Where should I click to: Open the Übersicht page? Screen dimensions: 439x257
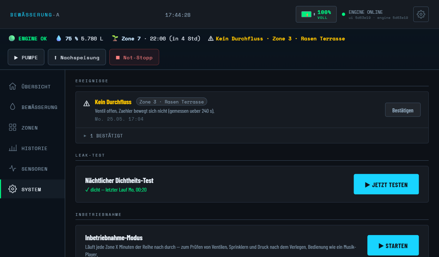32,86
